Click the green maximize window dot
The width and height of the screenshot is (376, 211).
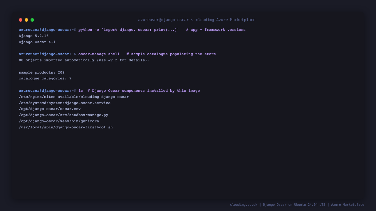click(32, 20)
